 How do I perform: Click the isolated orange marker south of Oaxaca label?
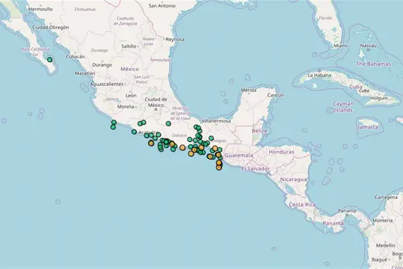point(183,147)
